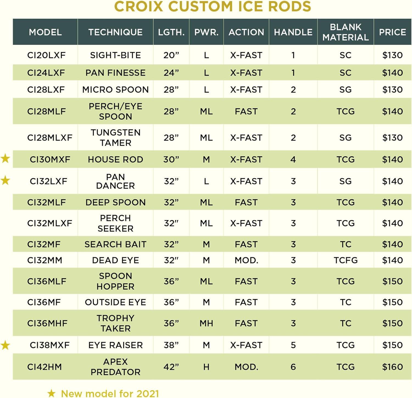Click the PRICE column header

coord(392,32)
